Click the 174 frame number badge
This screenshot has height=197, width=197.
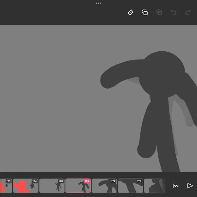click(x=34, y=181)
